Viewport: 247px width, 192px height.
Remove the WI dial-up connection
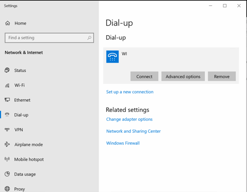coord(222,76)
